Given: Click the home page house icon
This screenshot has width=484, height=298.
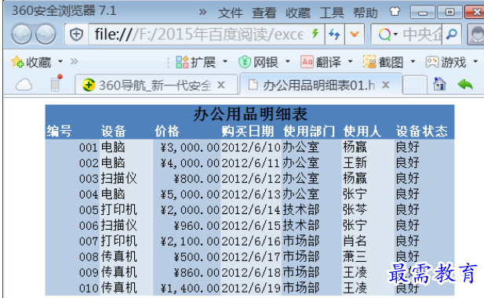Looking at the screenshot, I should 439,84.
